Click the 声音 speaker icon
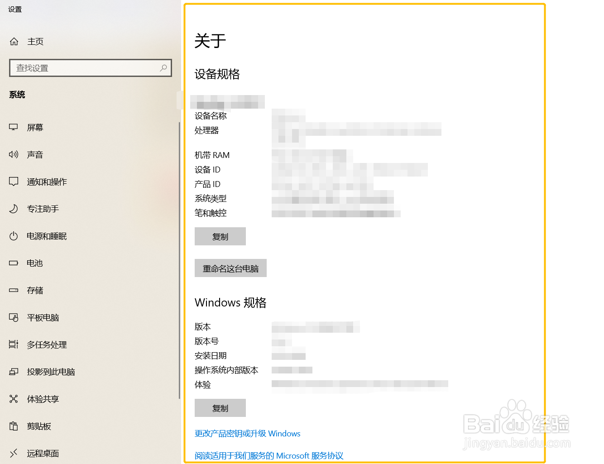604x464 pixels. [14, 155]
